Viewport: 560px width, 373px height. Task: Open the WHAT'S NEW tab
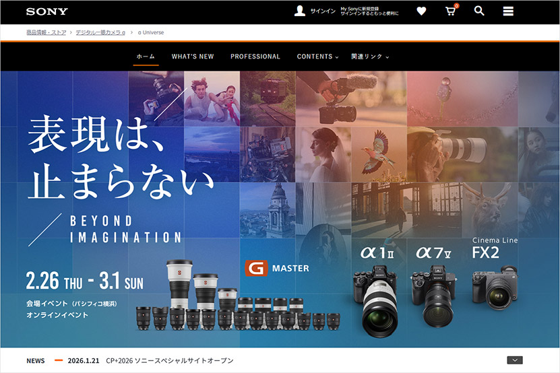193,57
